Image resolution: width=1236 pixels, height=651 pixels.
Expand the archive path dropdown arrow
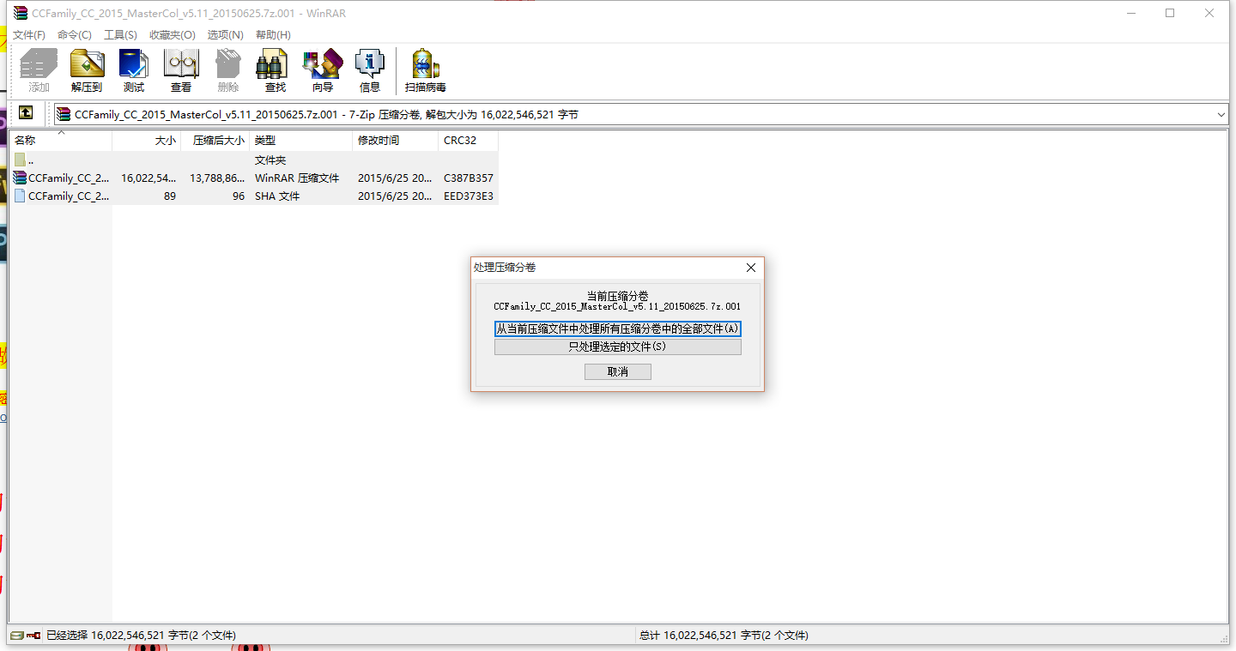click(1221, 114)
